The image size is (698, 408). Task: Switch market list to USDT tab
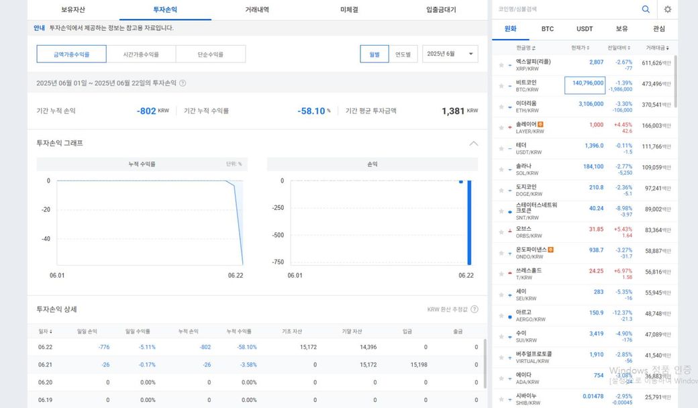tap(585, 30)
